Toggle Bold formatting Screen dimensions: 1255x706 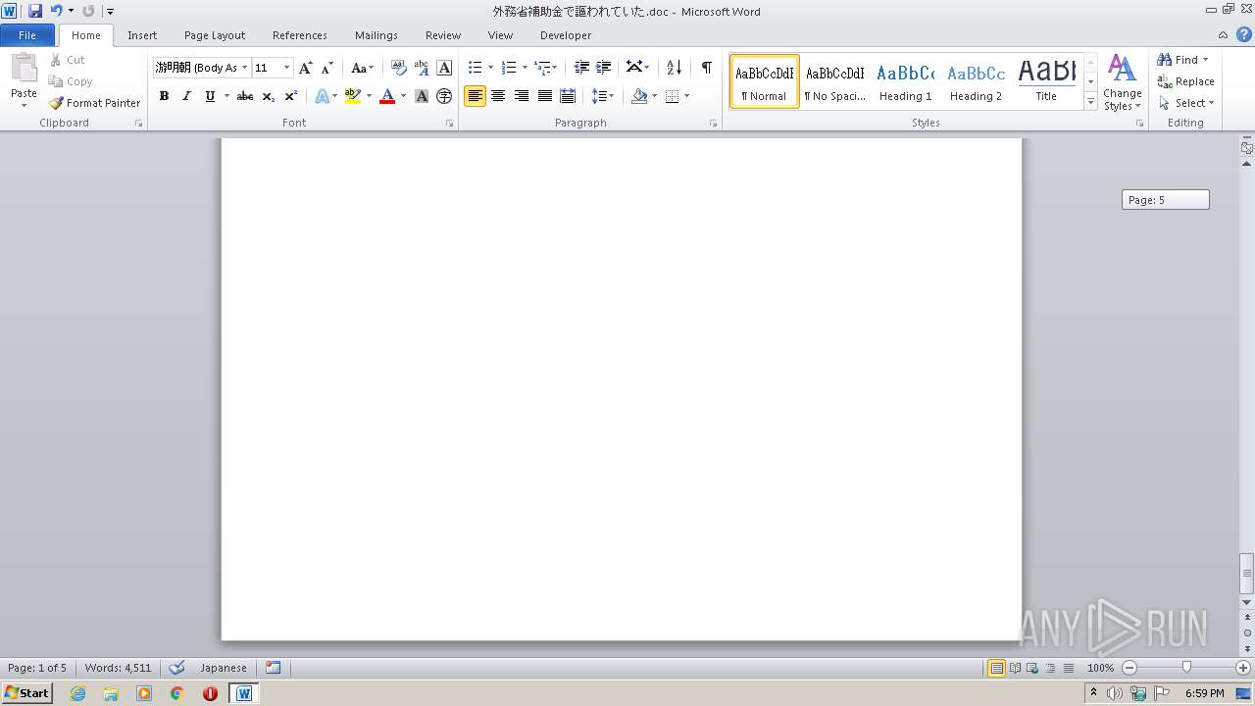[164, 96]
